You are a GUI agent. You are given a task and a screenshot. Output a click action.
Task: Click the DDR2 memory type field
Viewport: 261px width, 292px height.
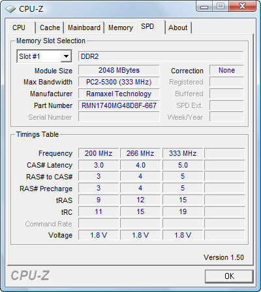click(161, 56)
